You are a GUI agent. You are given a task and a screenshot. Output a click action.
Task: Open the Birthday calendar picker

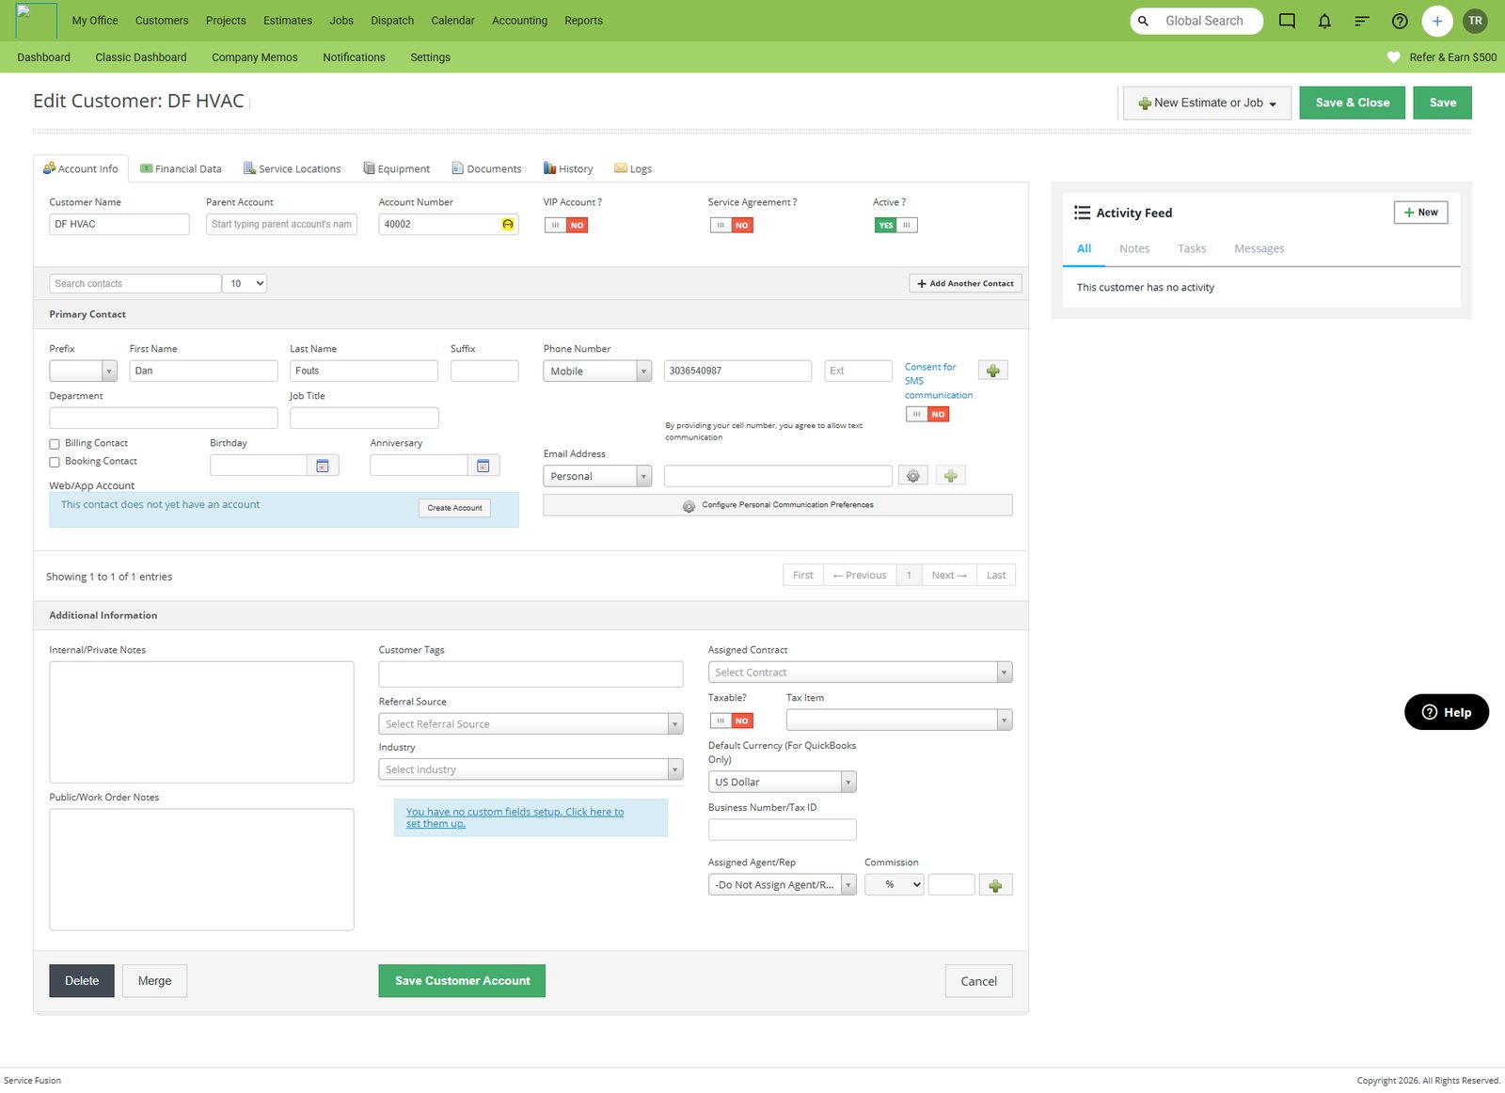click(323, 466)
